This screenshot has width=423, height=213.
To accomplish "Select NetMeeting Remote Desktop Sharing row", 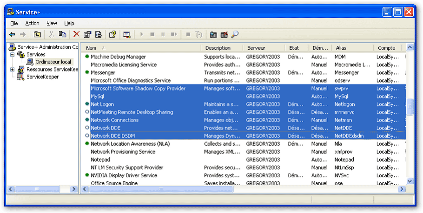I will tap(243, 112).
